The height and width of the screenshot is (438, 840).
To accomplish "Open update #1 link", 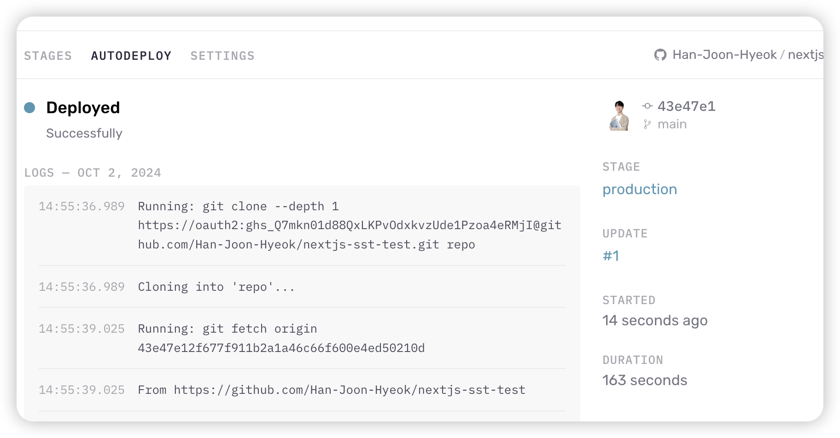I will coord(611,256).
